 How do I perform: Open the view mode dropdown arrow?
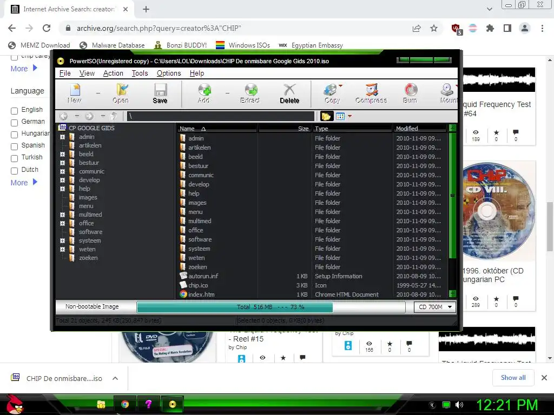350,116
